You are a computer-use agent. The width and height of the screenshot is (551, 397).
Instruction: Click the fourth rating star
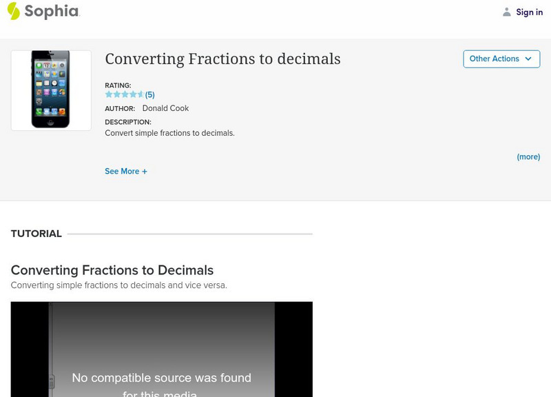tap(133, 93)
